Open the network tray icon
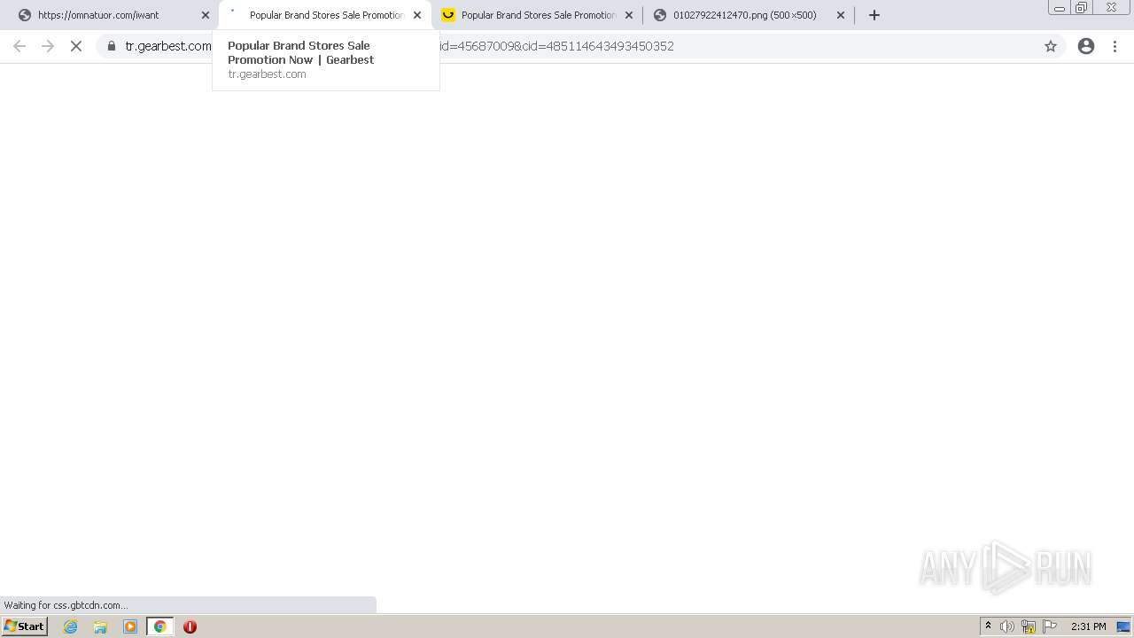Screen dimensions: 1134x638 click(1029, 626)
